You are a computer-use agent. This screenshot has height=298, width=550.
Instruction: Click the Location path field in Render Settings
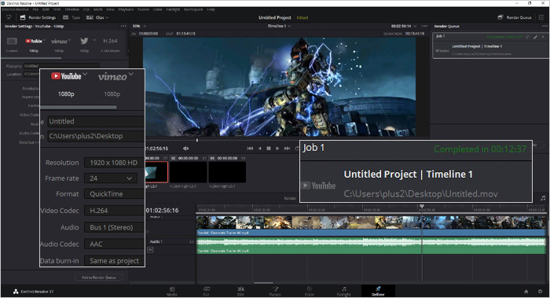(x=31, y=74)
